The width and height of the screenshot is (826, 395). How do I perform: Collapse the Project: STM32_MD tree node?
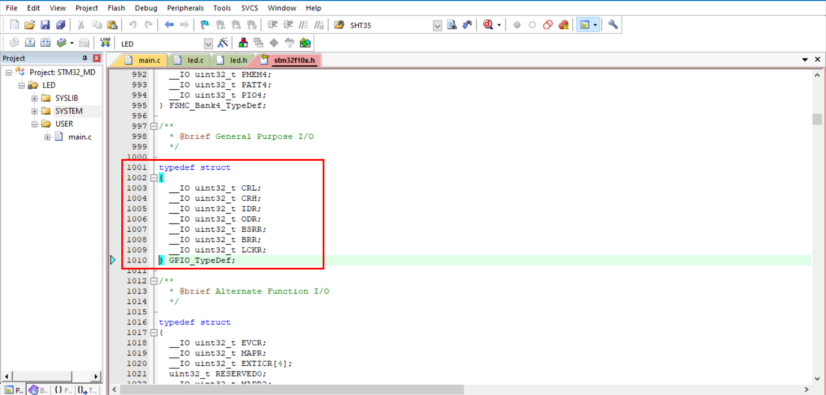[x=9, y=73]
